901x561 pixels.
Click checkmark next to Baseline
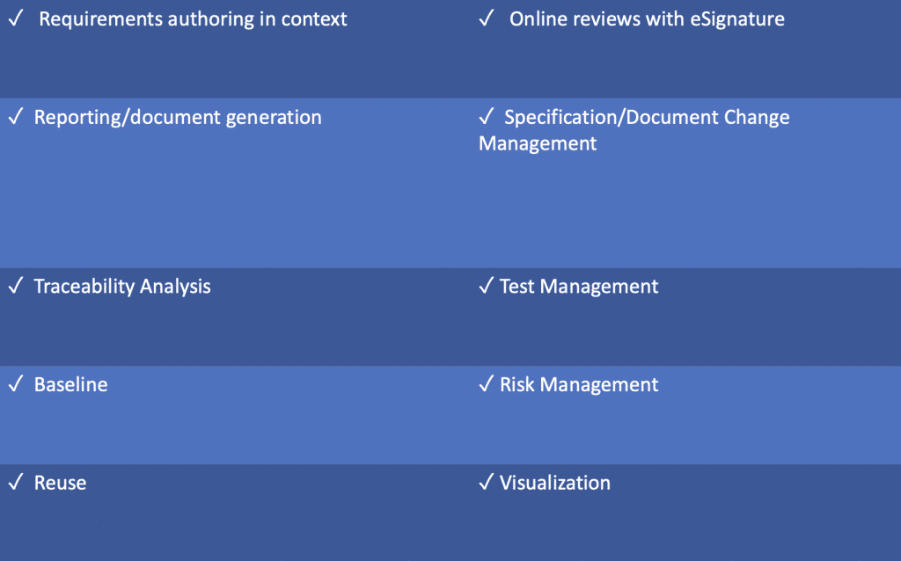pos(16,383)
